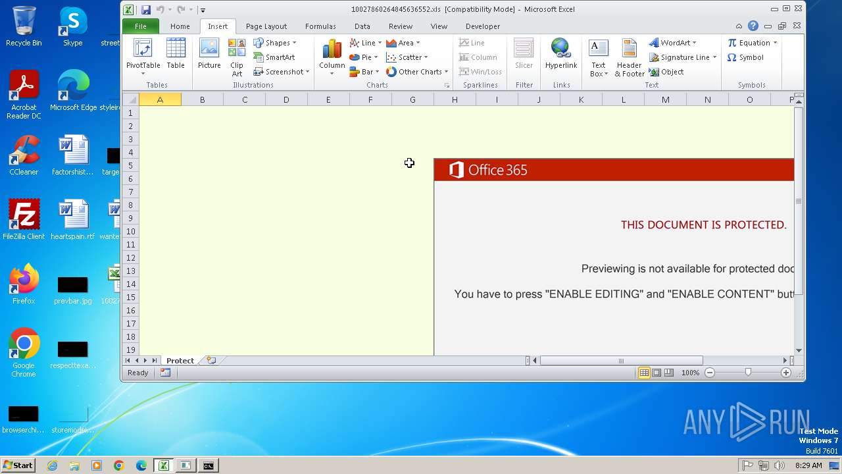The image size is (842, 474).
Task: Open the Shapes dropdown
Action: pyautogui.click(x=275, y=43)
